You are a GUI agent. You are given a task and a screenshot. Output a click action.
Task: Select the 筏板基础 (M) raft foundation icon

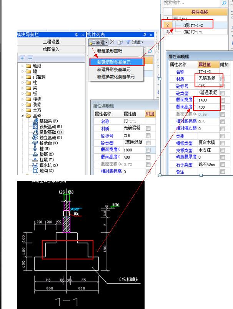pos(35,126)
